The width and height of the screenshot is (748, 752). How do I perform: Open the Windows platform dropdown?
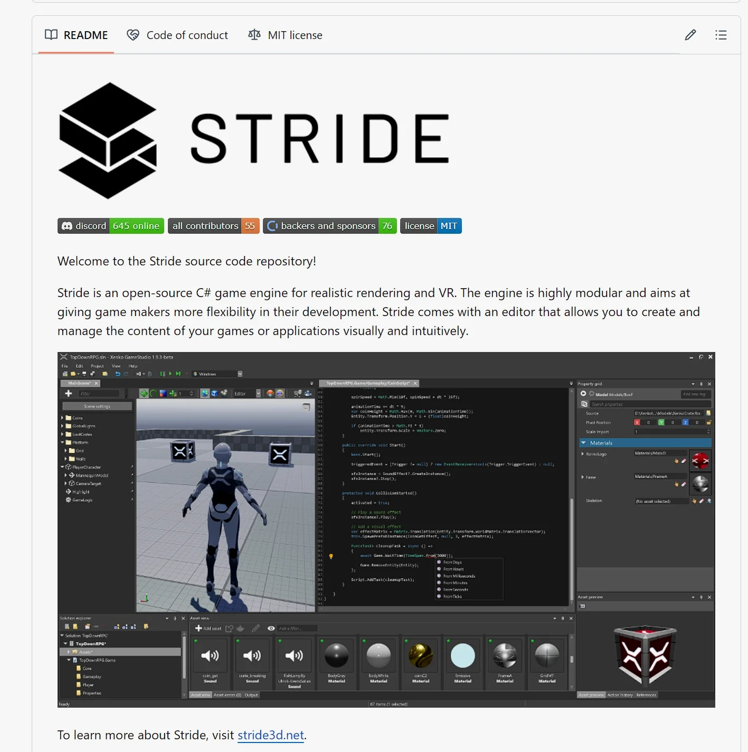pyautogui.click(x=240, y=374)
